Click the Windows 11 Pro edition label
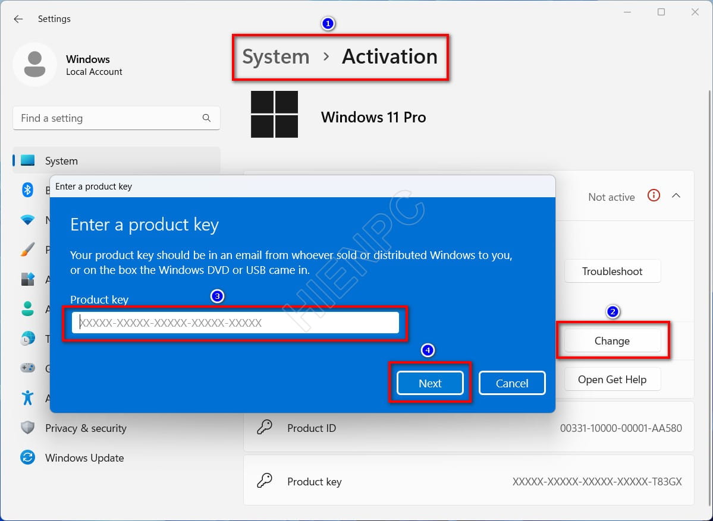This screenshot has width=713, height=521. tap(373, 117)
